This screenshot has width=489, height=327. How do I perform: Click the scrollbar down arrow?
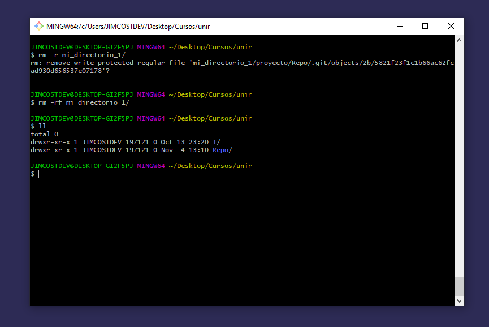click(459, 300)
